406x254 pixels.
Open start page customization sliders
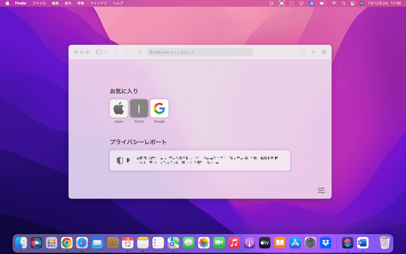coord(321,190)
